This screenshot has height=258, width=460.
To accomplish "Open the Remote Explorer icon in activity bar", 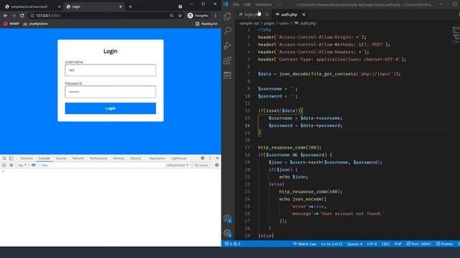I will pos(227,75).
